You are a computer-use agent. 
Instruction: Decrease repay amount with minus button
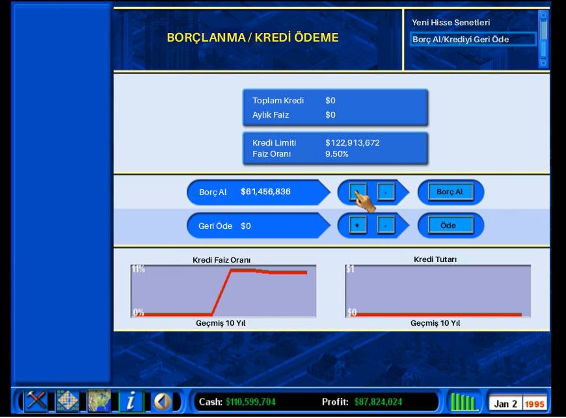pos(386,226)
